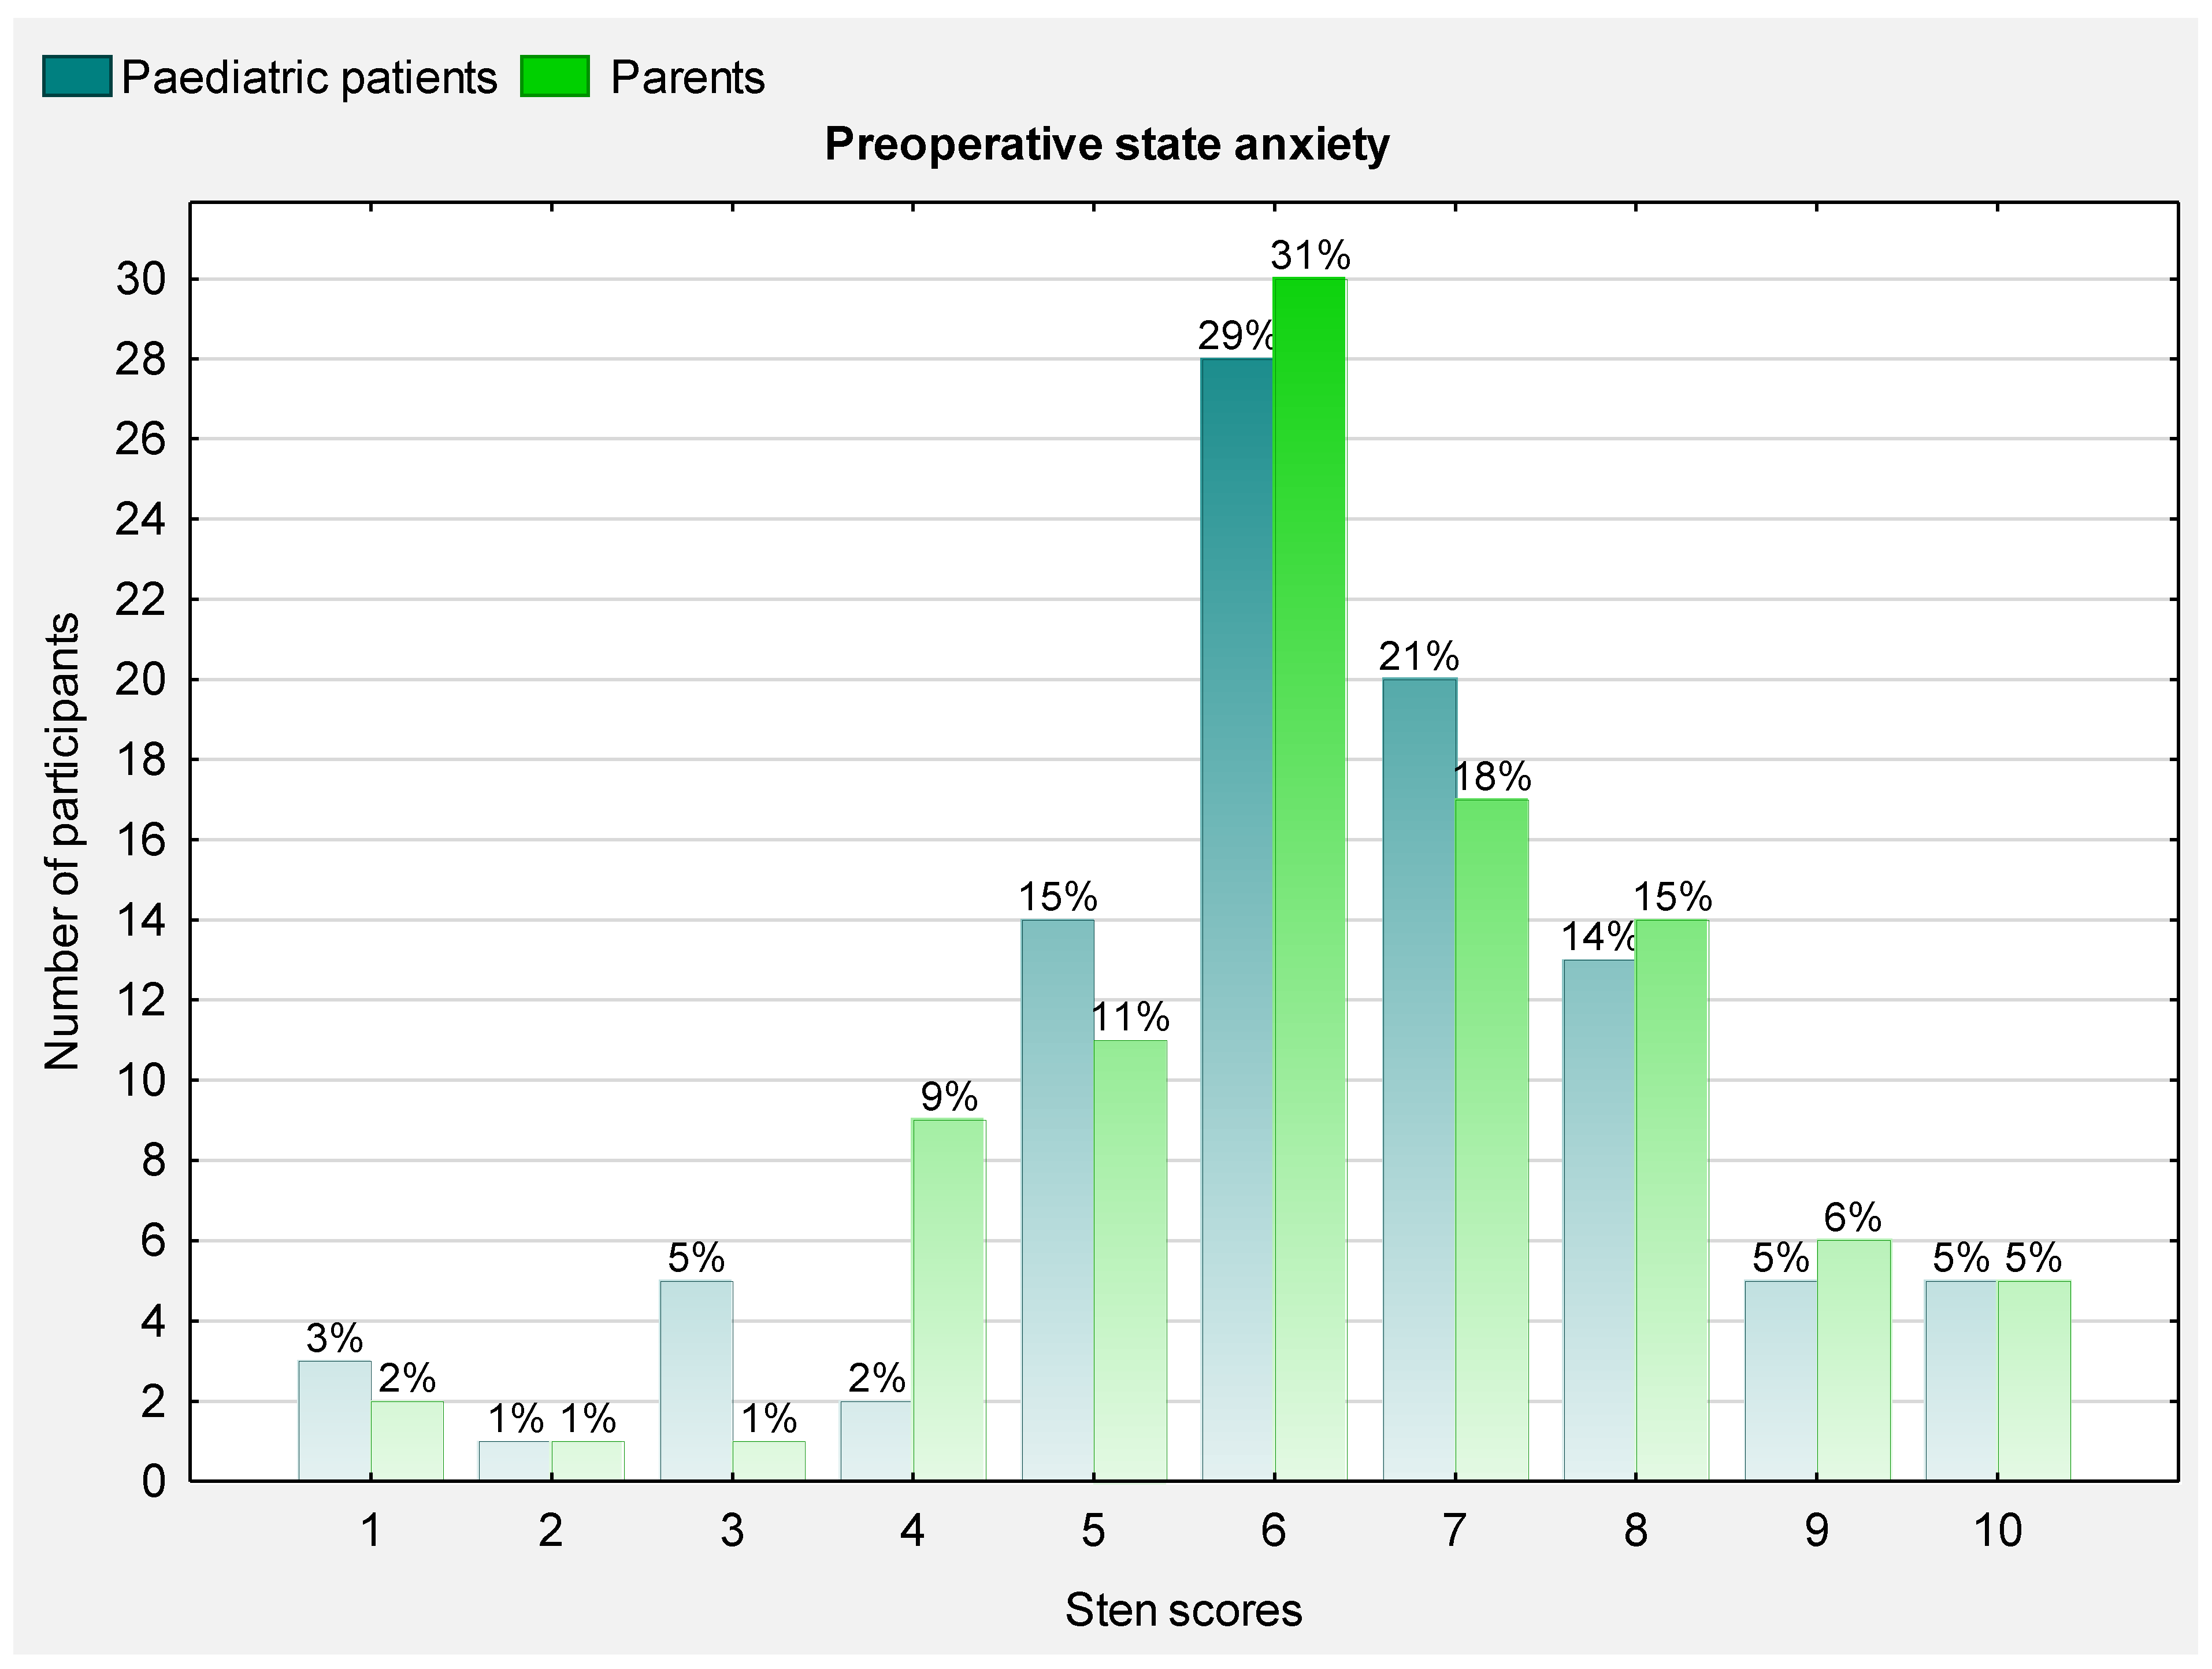Click the "Preoperative state anxiety" chart title
Image resolution: width=2212 pixels, height=1669 pixels.
click(1106, 144)
